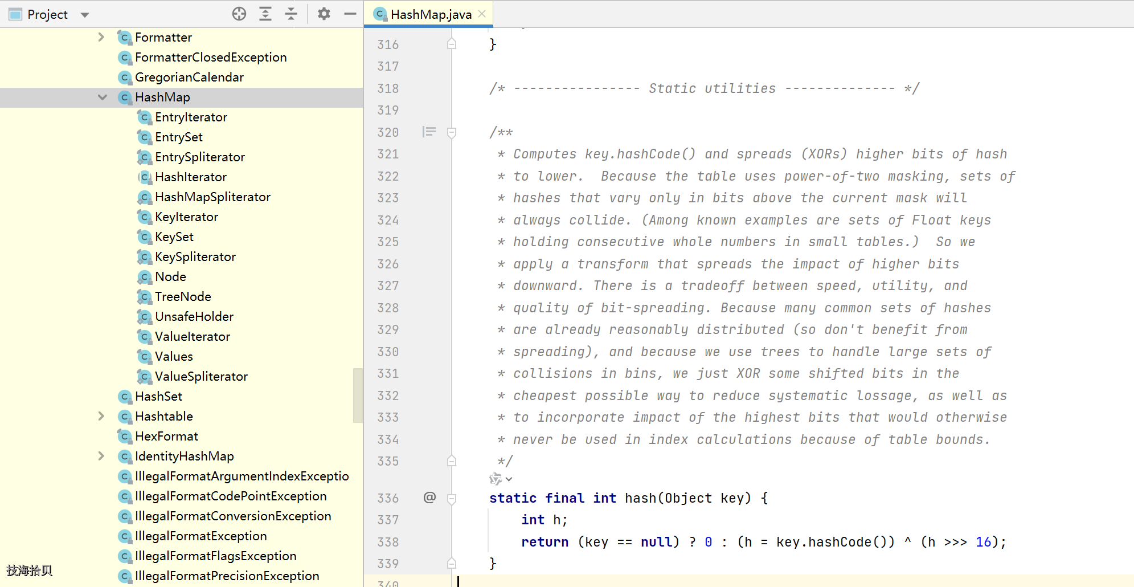Viewport: 1134px width, 587px height.
Task: Select IdentityHashMap in the project tree
Action: tap(185, 456)
